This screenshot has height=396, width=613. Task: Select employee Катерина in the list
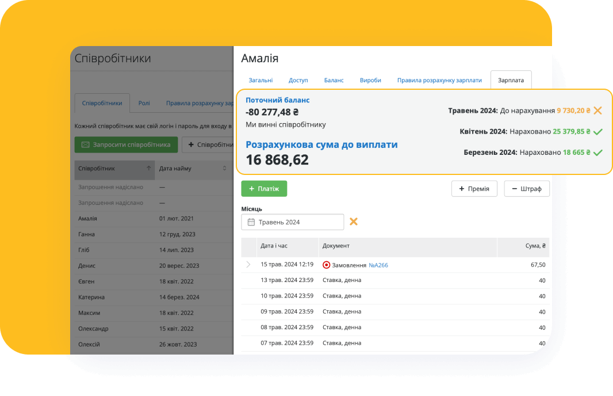tap(91, 298)
